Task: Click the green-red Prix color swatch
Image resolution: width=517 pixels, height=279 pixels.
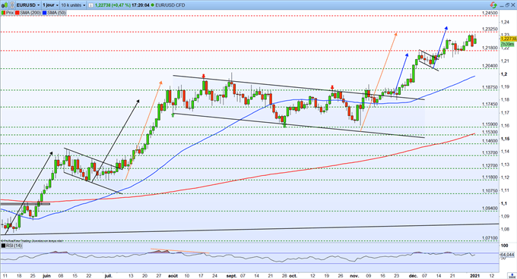Action: [3, 13]
